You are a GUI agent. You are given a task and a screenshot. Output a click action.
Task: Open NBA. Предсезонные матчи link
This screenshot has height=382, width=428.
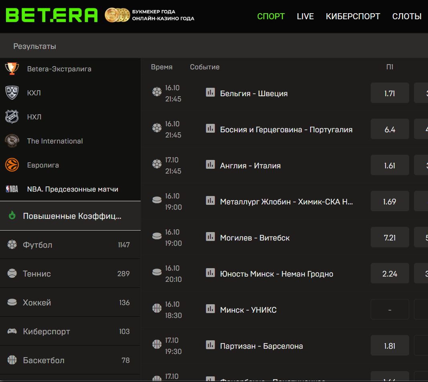tap(73, 189)
